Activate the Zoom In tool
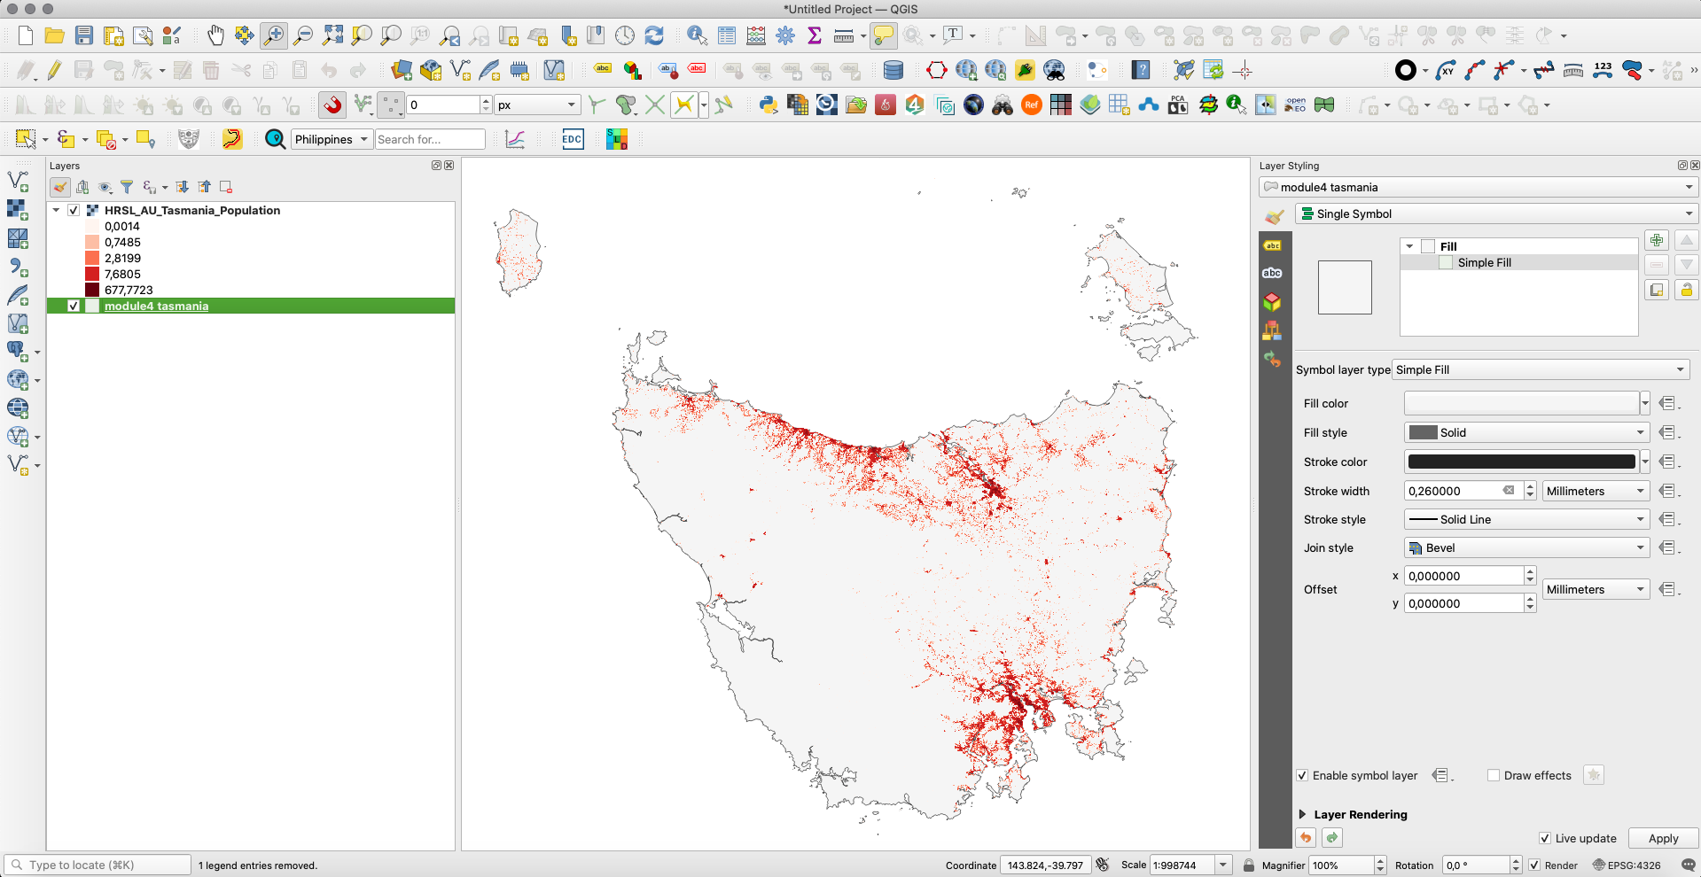The image size is (1701, 877). pos(274,35)
